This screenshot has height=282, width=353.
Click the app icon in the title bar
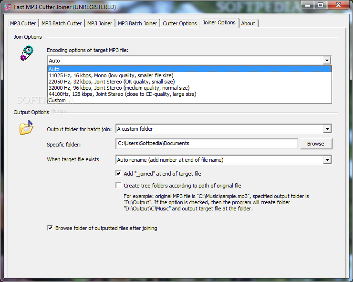point(8,7)
